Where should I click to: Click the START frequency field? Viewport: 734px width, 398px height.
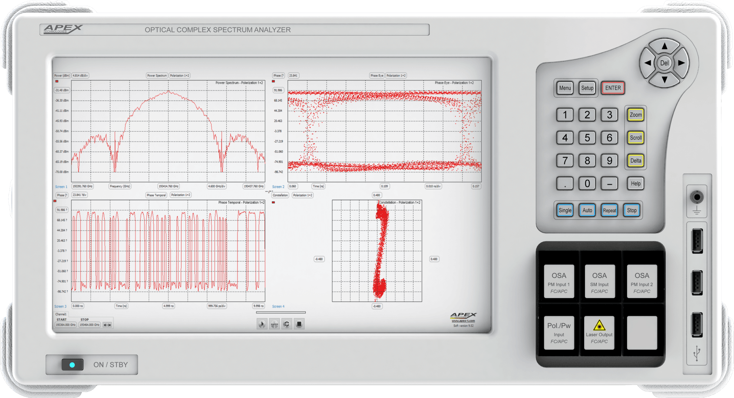(66, 325)
